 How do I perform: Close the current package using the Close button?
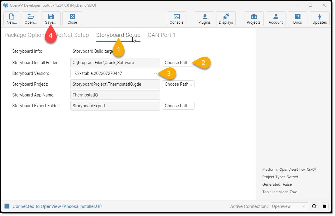click(x=72, y=19)
